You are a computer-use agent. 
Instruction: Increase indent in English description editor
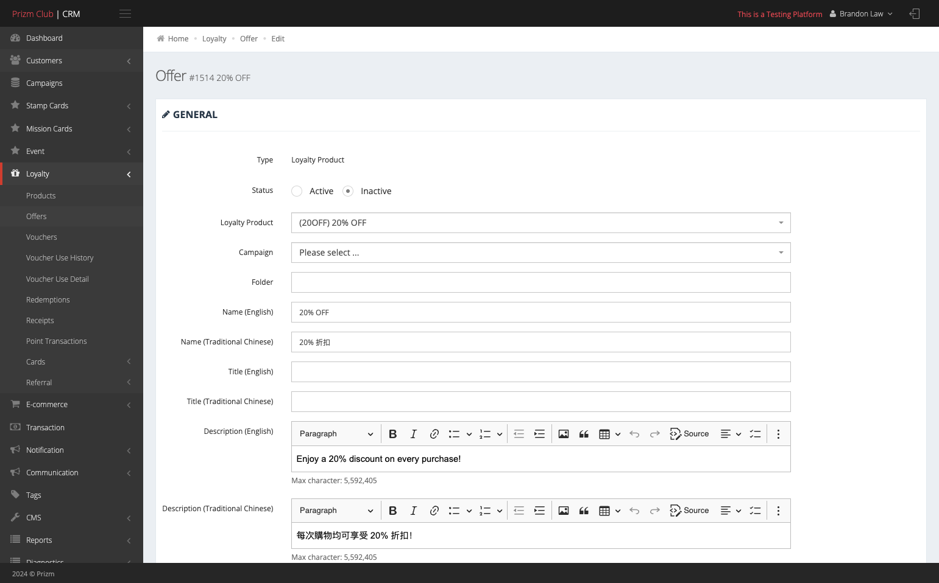540,434
